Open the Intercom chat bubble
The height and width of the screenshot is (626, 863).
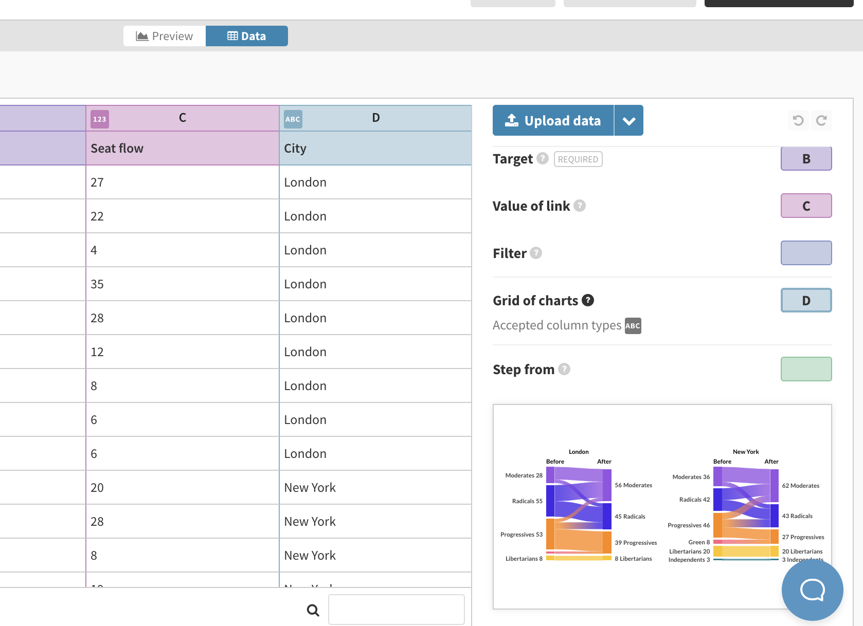[812, 590]
